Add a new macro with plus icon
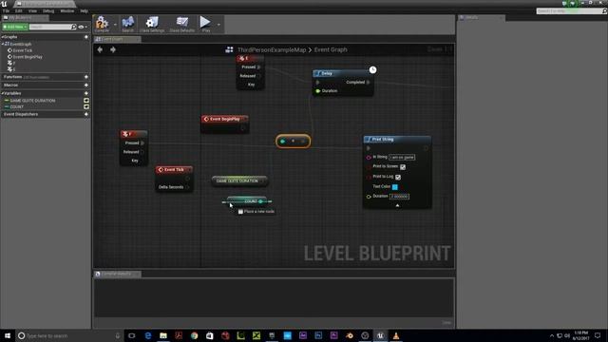This screenshot has height=342, width=608. click(x=86, y=85)
